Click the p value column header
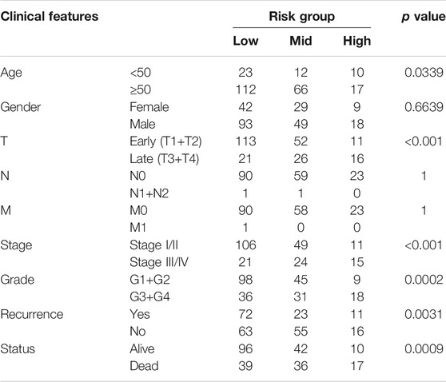The height and width of the screenshot is (382, 446). click(x=424, y=17)
